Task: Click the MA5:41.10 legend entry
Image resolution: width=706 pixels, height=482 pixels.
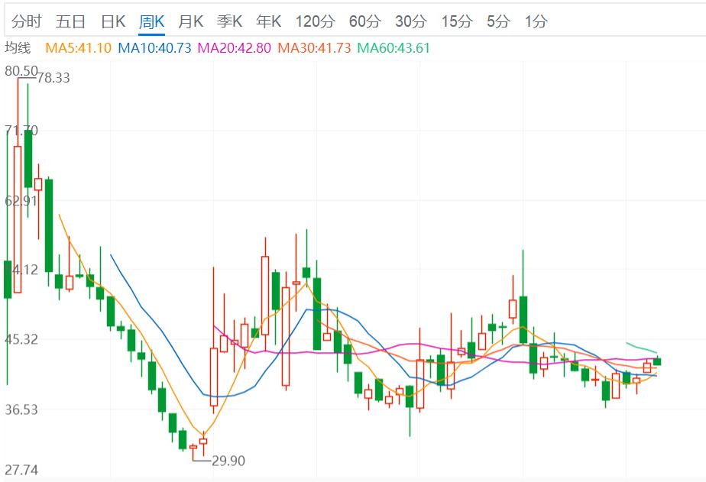Action: (x=79, y=48)
